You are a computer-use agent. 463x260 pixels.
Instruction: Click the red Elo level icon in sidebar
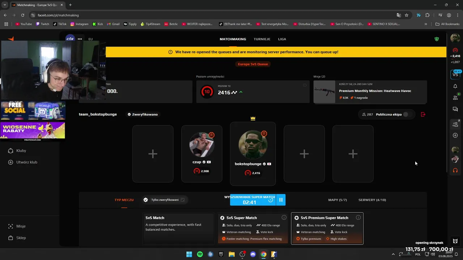(x=455, y=50)
